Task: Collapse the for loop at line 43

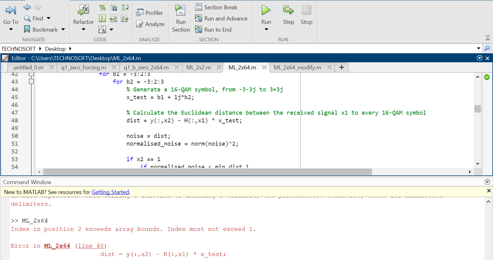Action: [31, 82]
